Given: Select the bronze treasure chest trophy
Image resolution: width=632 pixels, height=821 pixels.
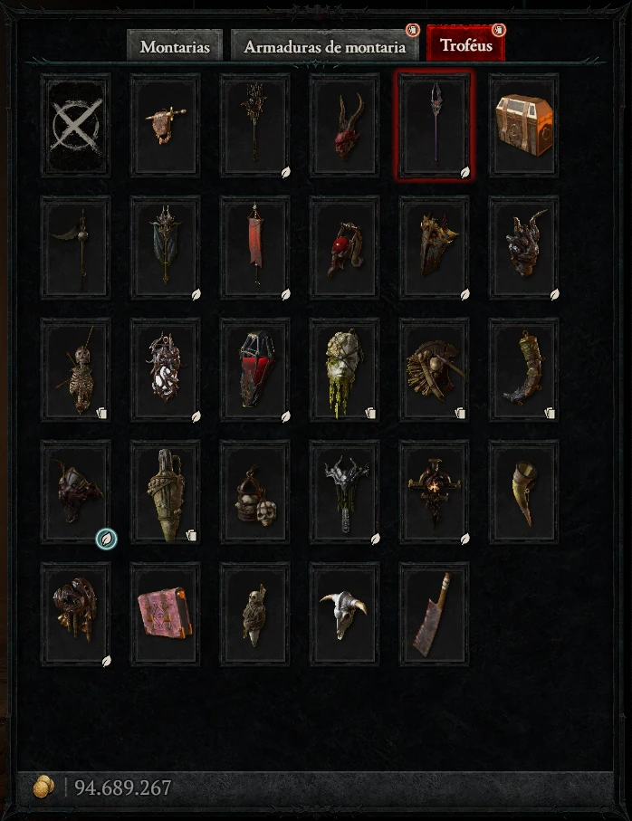Looking at the screenshot, I should [x=523, y=126].
